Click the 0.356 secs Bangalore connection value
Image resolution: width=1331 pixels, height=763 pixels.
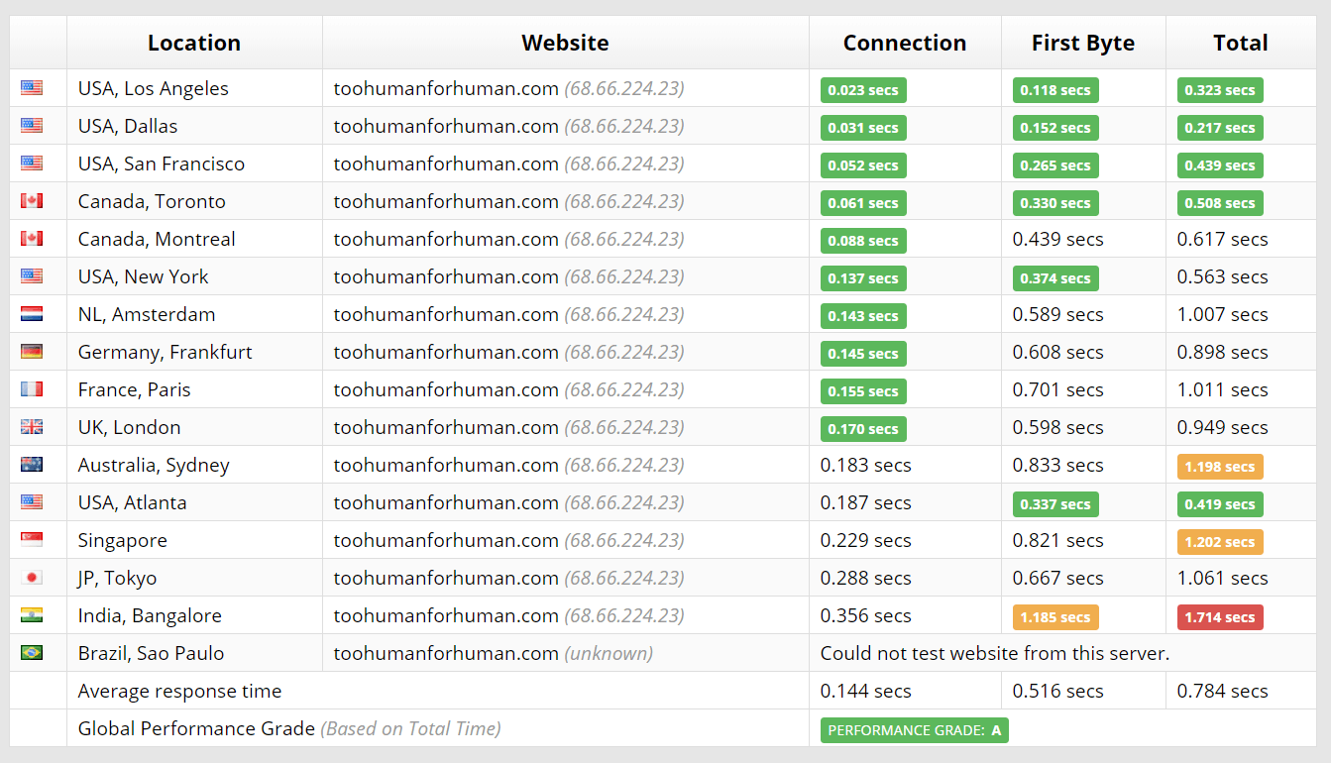click(x=866, y=615)
